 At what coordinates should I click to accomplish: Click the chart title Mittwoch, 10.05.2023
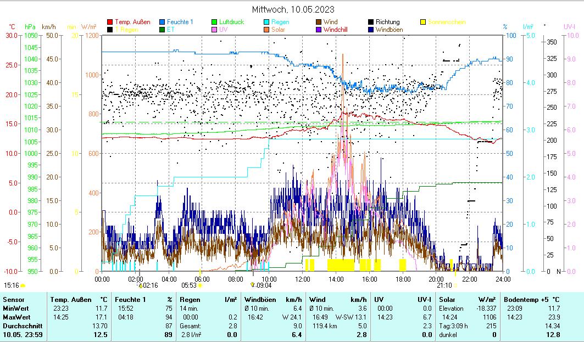coord(293,9)
